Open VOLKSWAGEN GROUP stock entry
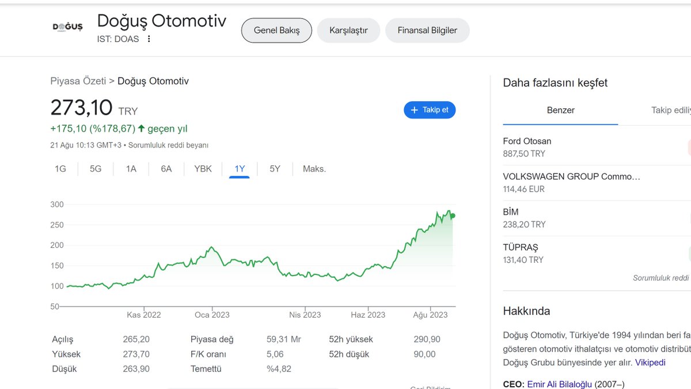 [x=597, y=183]
